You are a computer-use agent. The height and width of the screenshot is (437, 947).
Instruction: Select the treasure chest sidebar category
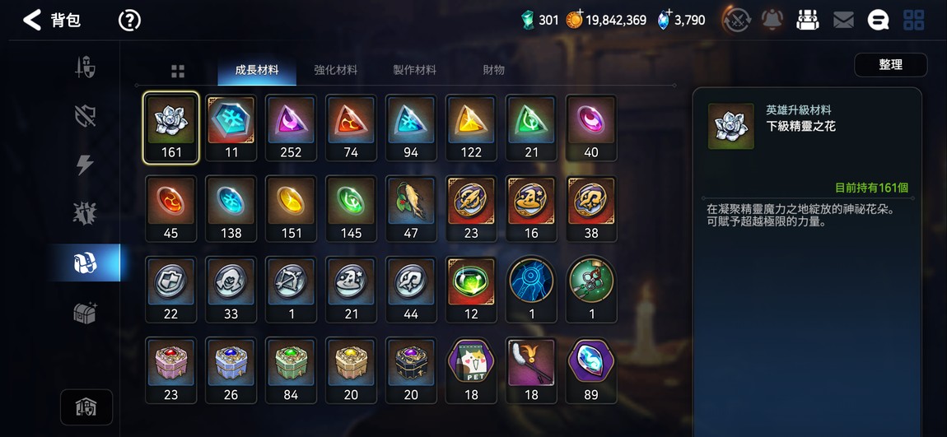pos(85,313)
